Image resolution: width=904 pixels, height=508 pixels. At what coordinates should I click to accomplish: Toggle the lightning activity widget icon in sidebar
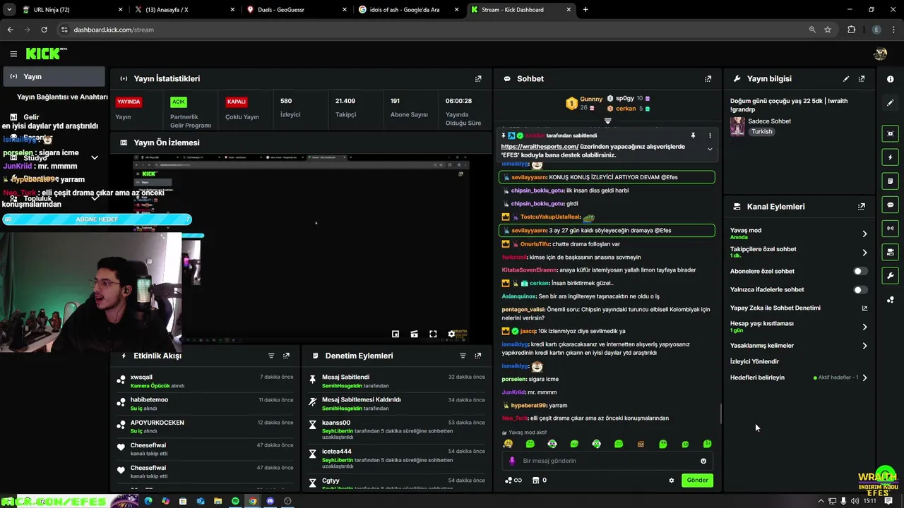[x=891, y=157]
